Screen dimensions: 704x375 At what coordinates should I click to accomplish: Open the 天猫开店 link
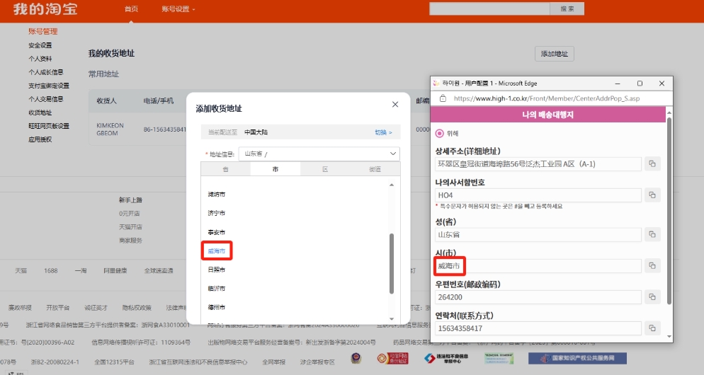(130, 227)
